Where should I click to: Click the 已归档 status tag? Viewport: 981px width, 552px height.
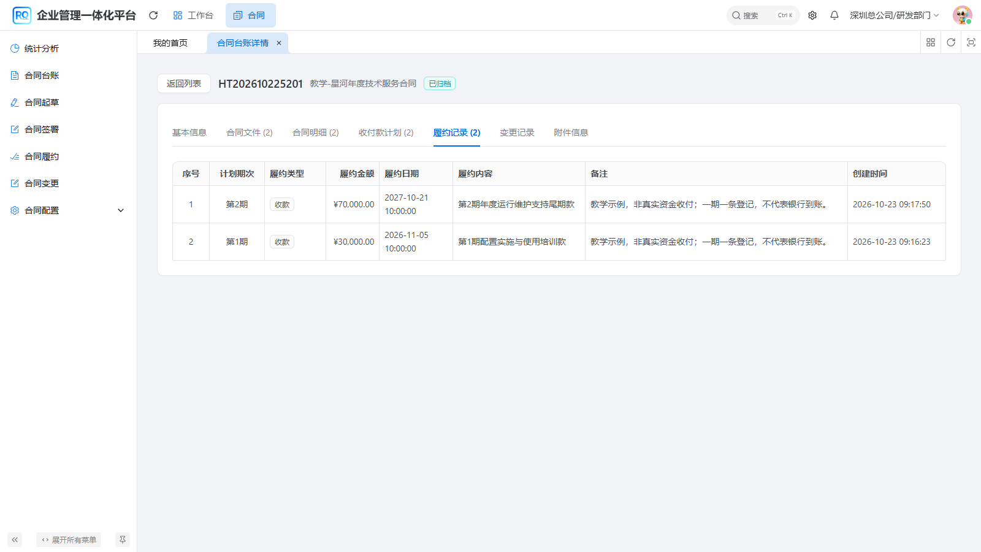[x=440, y=84]
